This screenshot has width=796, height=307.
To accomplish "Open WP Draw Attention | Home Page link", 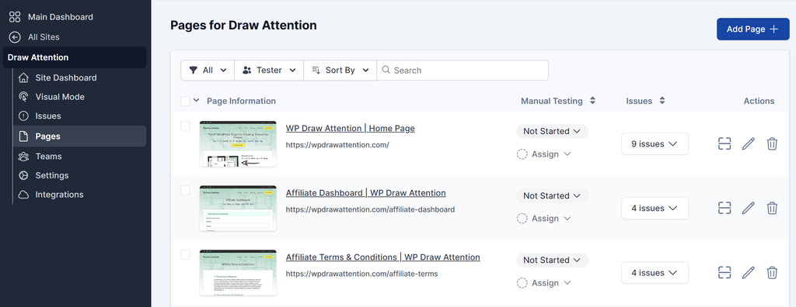I will coord(351,129).
